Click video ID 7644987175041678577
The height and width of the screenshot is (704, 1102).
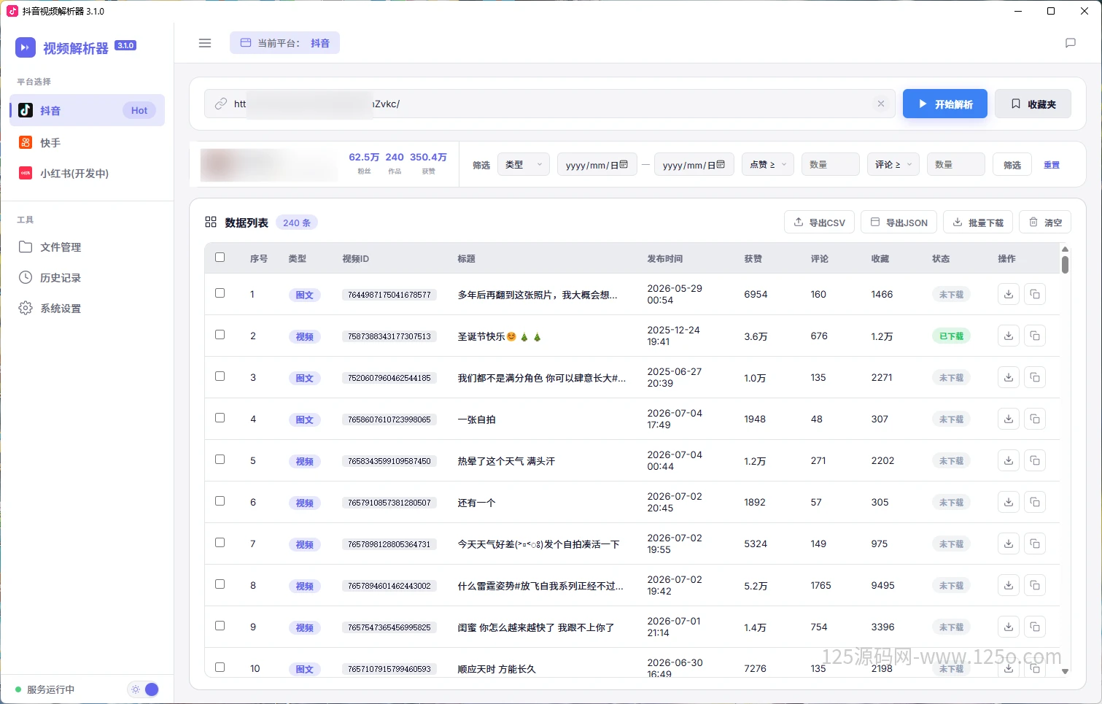click(x=389, y=295)
